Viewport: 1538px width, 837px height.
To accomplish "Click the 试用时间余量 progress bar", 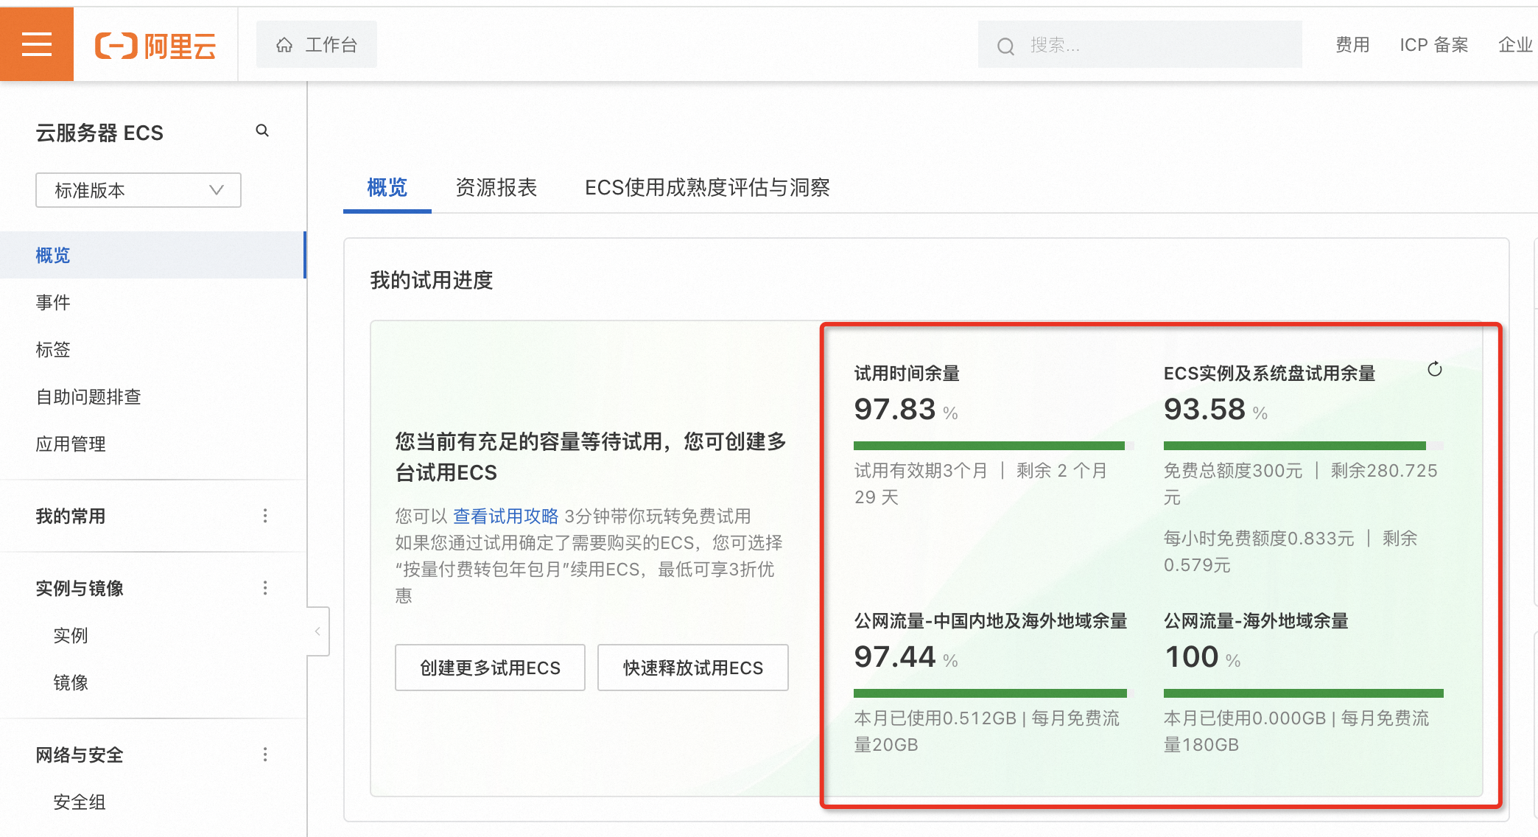I will click(x=994, y=446).
